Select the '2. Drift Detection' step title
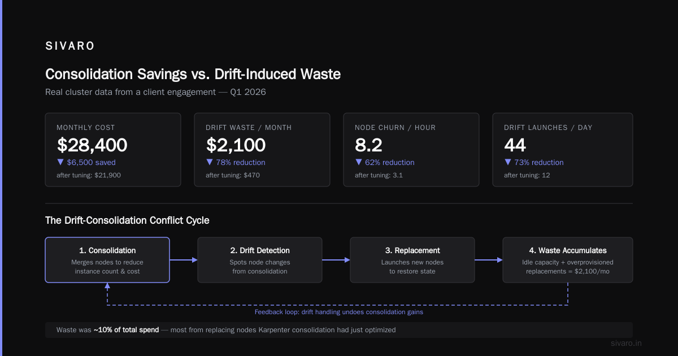 coord(260,250)
